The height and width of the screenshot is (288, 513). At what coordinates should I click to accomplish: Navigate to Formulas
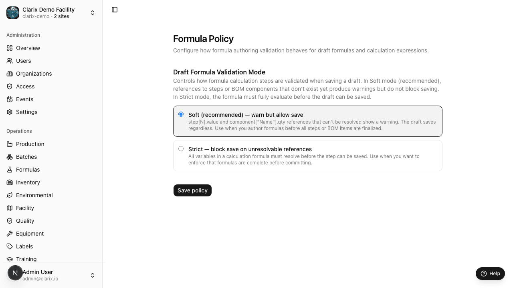click(x=51, y=170)
